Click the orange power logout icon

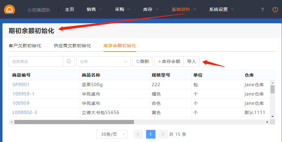(x=275, y=9)
